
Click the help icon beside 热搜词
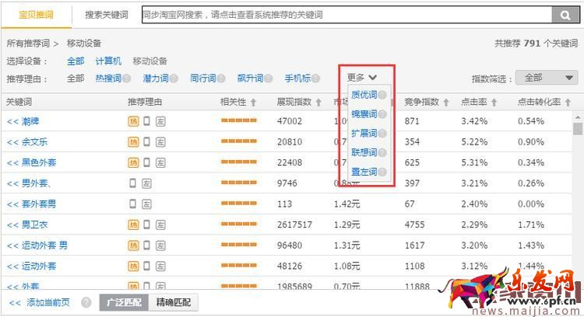click(x=127, y=78)
